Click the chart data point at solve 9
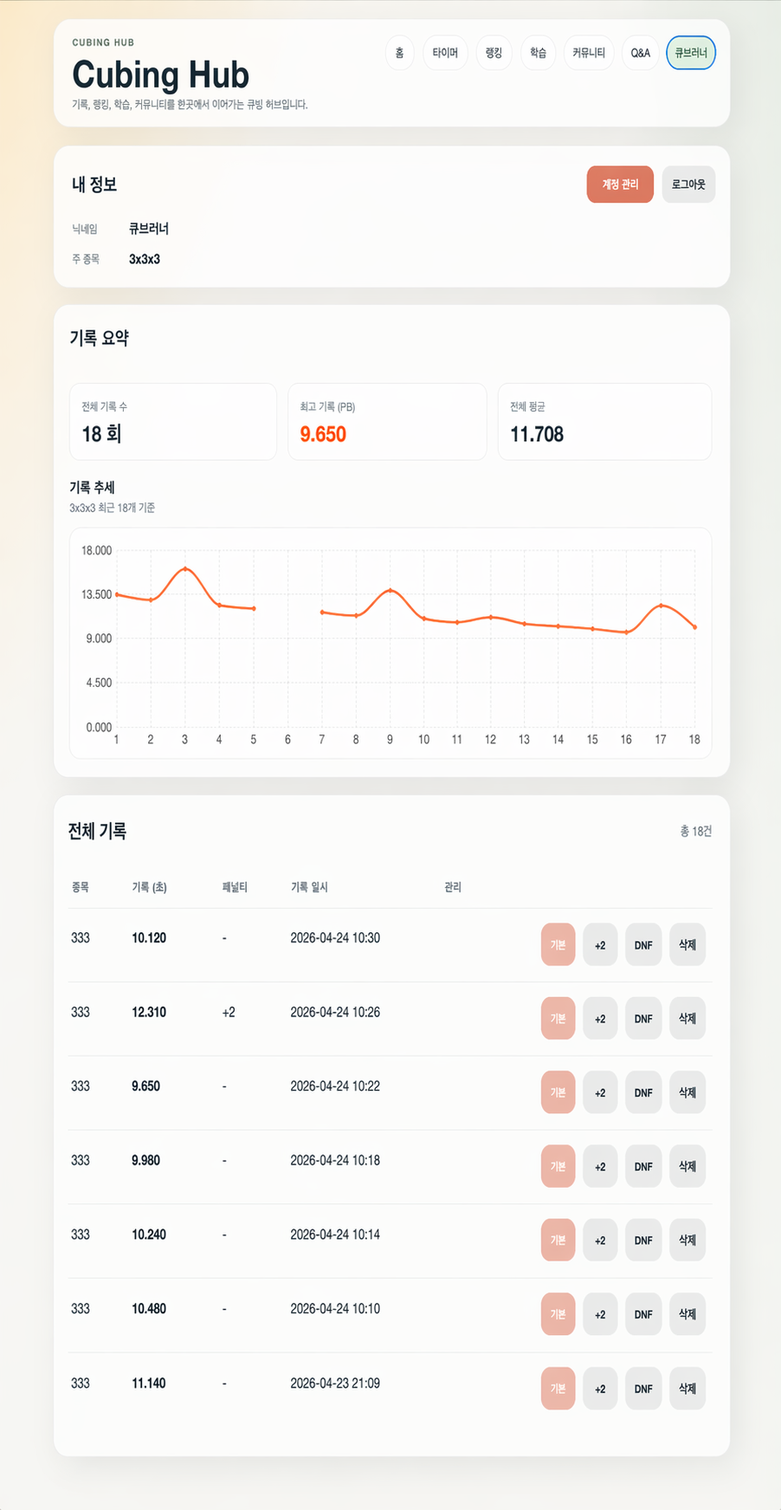This screenshot has height=1510, width=781. click(x=390, y=591)
